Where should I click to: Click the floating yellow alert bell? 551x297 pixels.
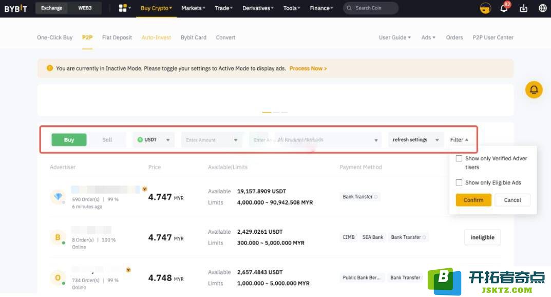pos(534,89)
